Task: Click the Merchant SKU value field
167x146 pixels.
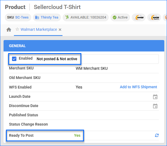Action: click(x=91, y=68)
